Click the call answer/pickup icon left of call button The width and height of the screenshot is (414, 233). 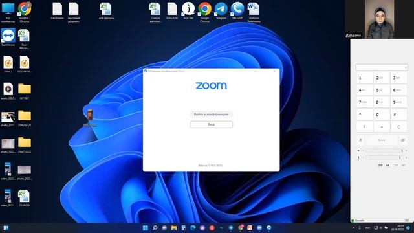click(360, 140)
